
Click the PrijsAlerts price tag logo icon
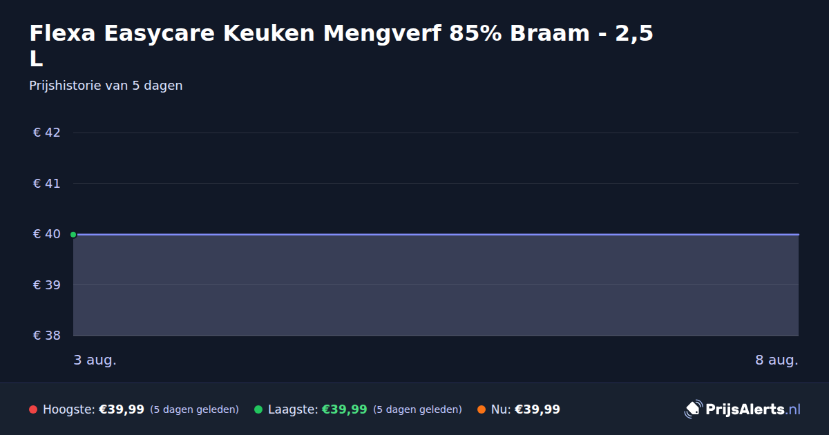tap(693, 409)
